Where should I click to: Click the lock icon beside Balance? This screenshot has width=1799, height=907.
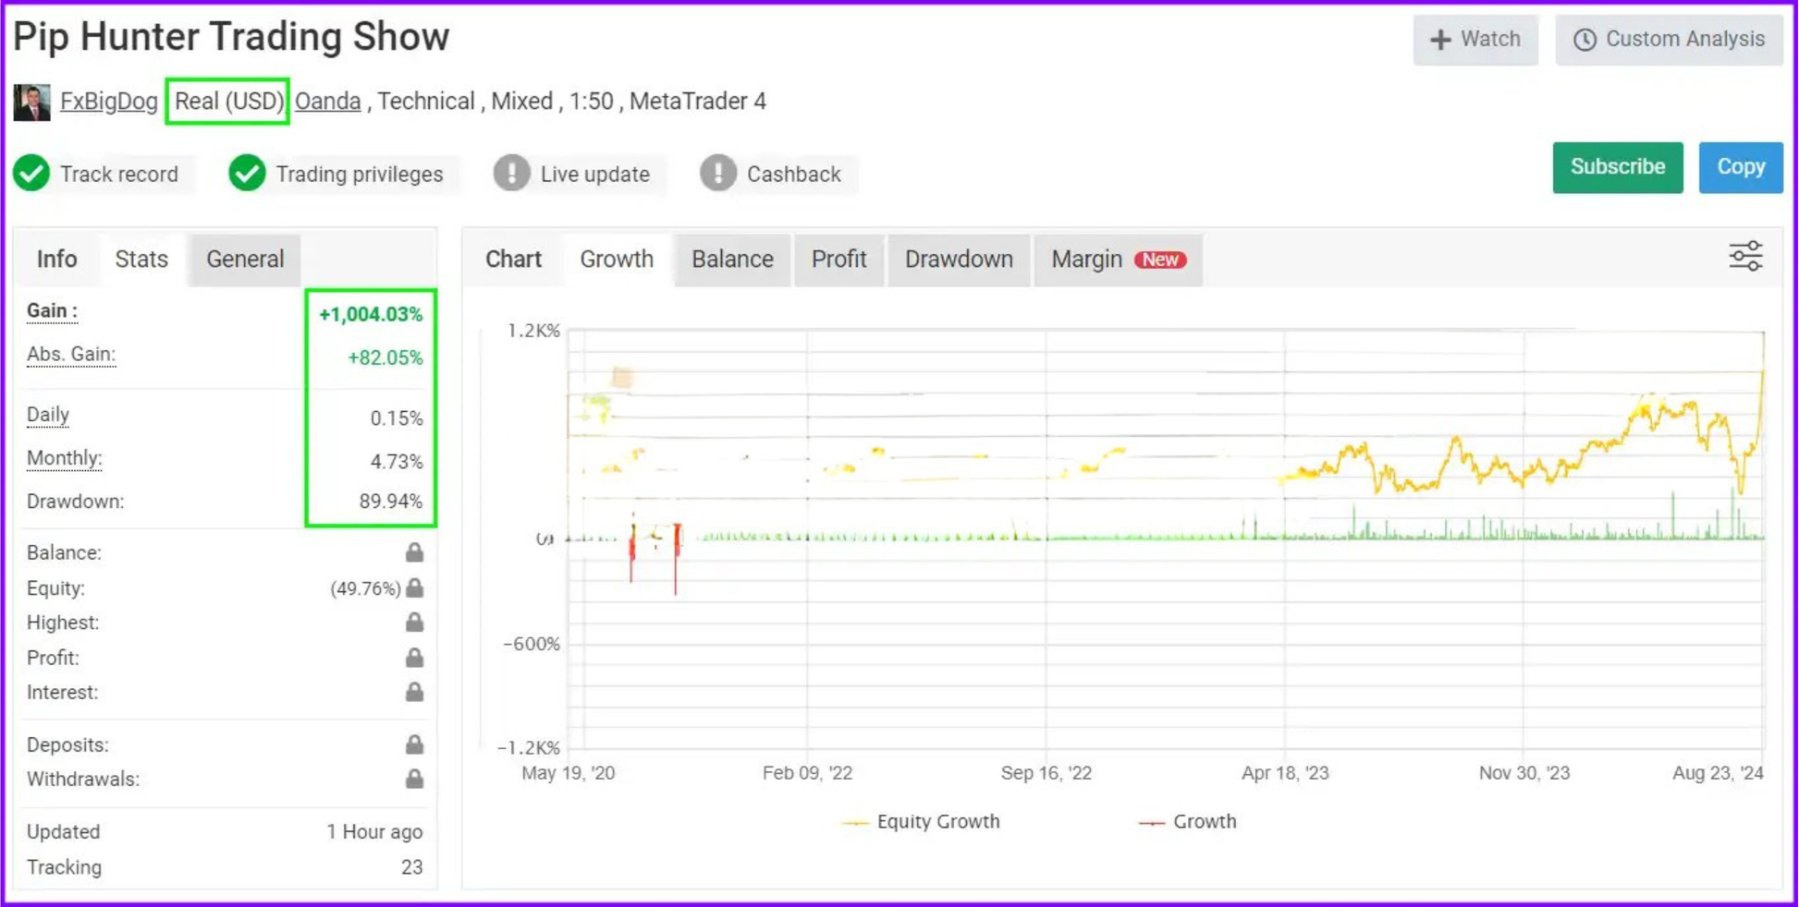tap(414, 552)
